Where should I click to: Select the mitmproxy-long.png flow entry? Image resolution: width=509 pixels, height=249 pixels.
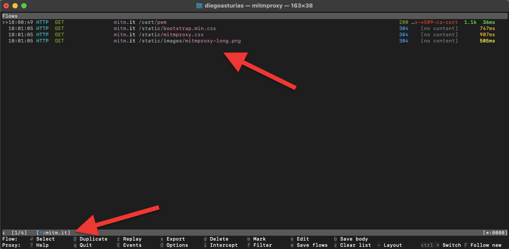pos(190,41)
